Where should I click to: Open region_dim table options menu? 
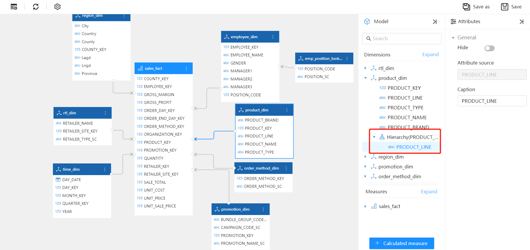coord(124,16)
